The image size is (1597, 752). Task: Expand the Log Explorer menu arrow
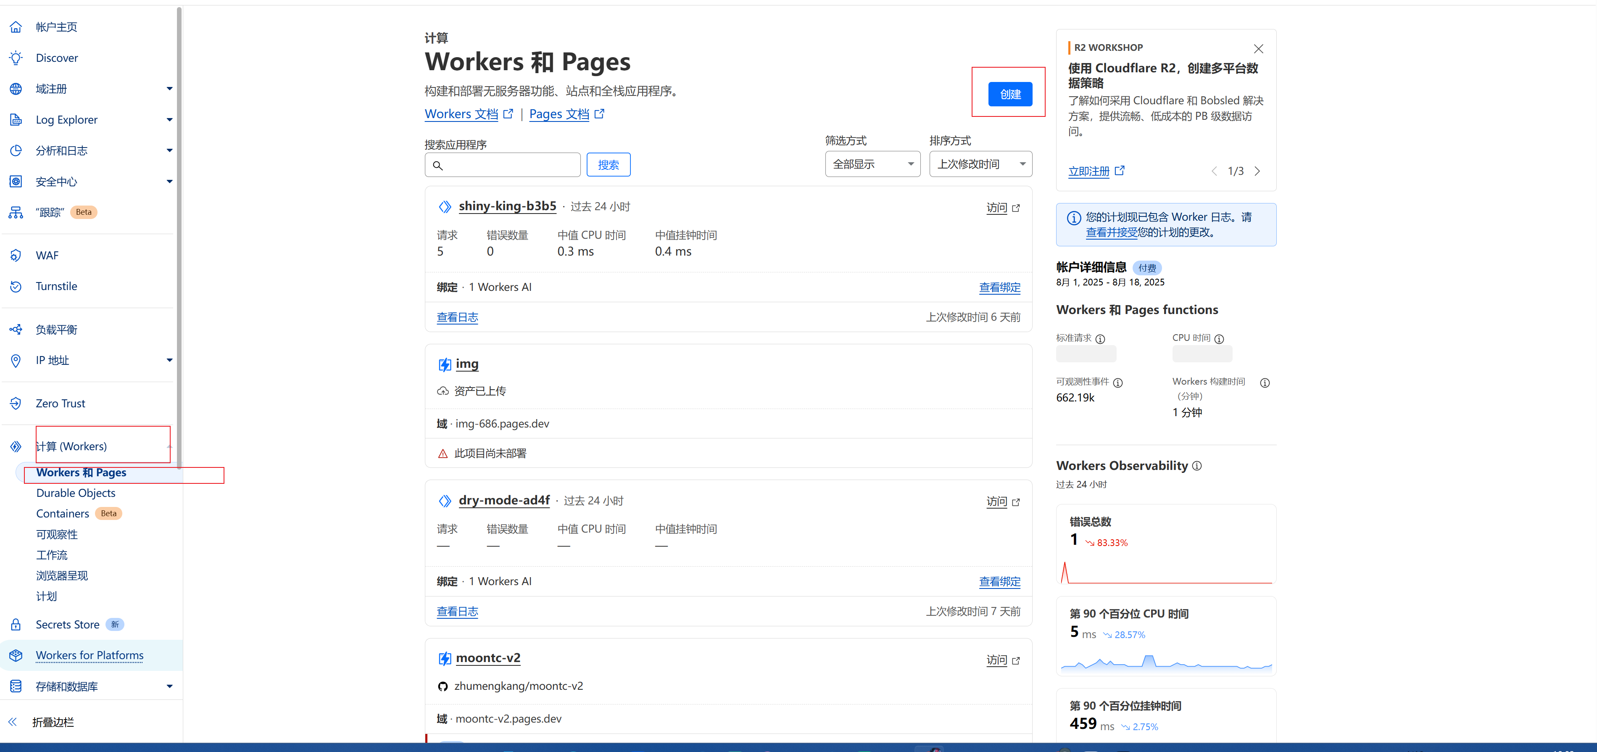coord(169,120)
